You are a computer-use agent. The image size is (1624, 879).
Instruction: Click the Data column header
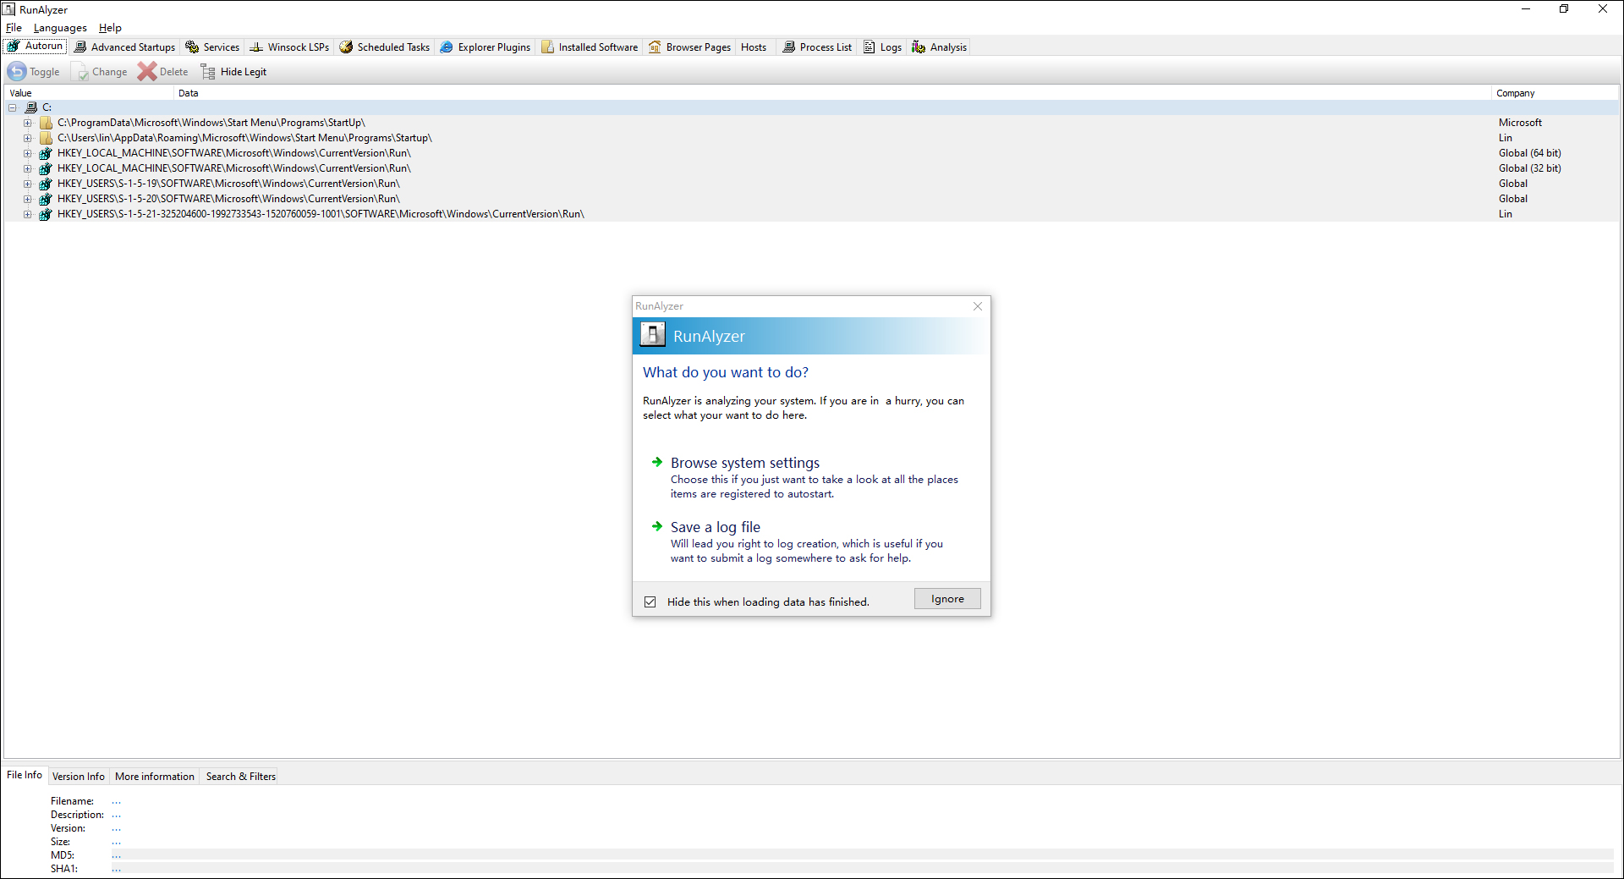coord(832,93)
